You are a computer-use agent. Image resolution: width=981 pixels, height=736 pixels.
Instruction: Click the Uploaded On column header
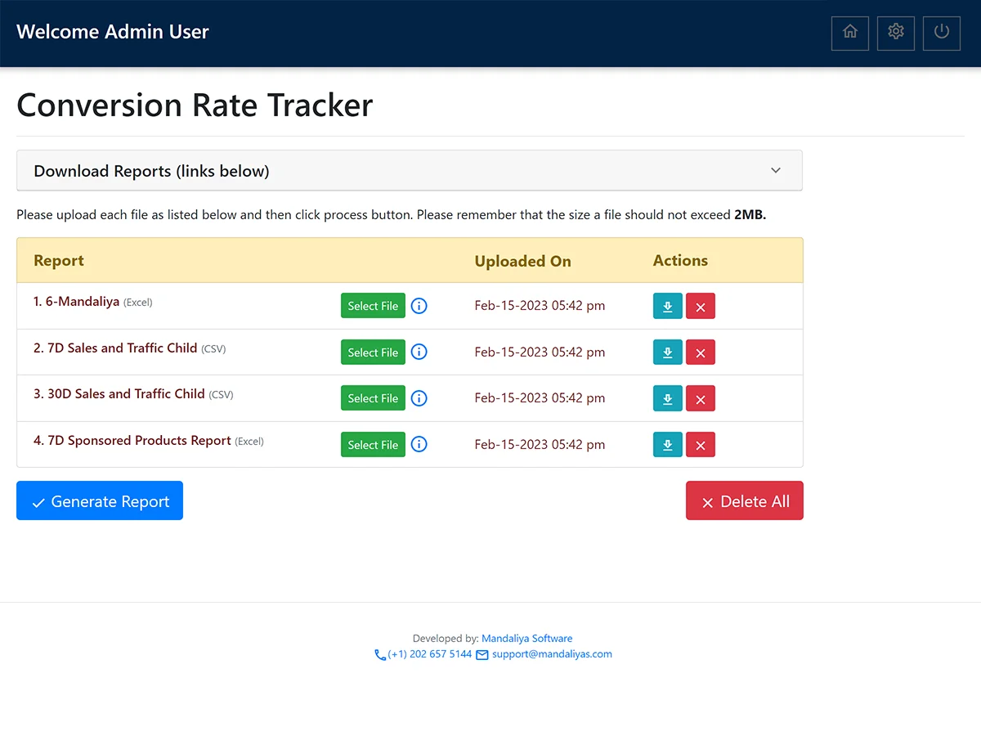tap(523, 262)
